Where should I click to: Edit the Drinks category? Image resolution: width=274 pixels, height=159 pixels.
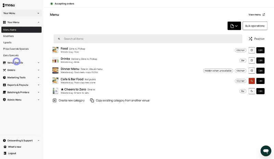click(260, 61)
